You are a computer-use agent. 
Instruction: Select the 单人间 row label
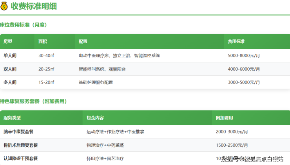click(10, 56)
